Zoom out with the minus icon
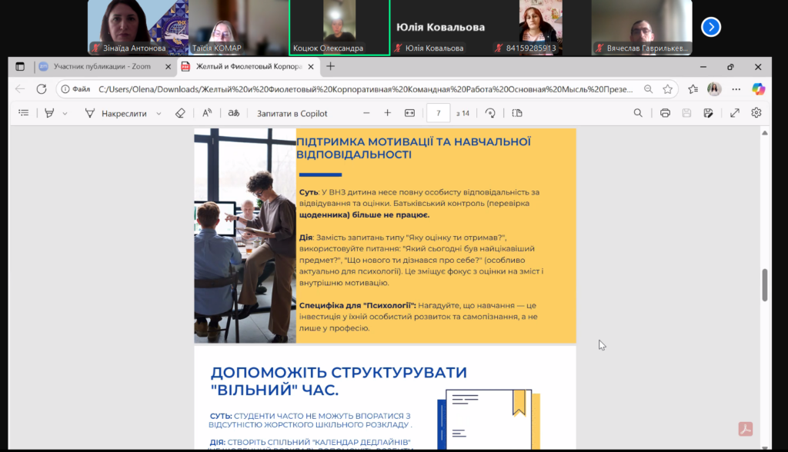The image size is (788, 452). click(x=366, y=113)
